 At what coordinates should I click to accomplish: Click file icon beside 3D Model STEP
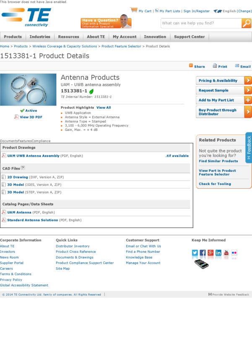4,192
